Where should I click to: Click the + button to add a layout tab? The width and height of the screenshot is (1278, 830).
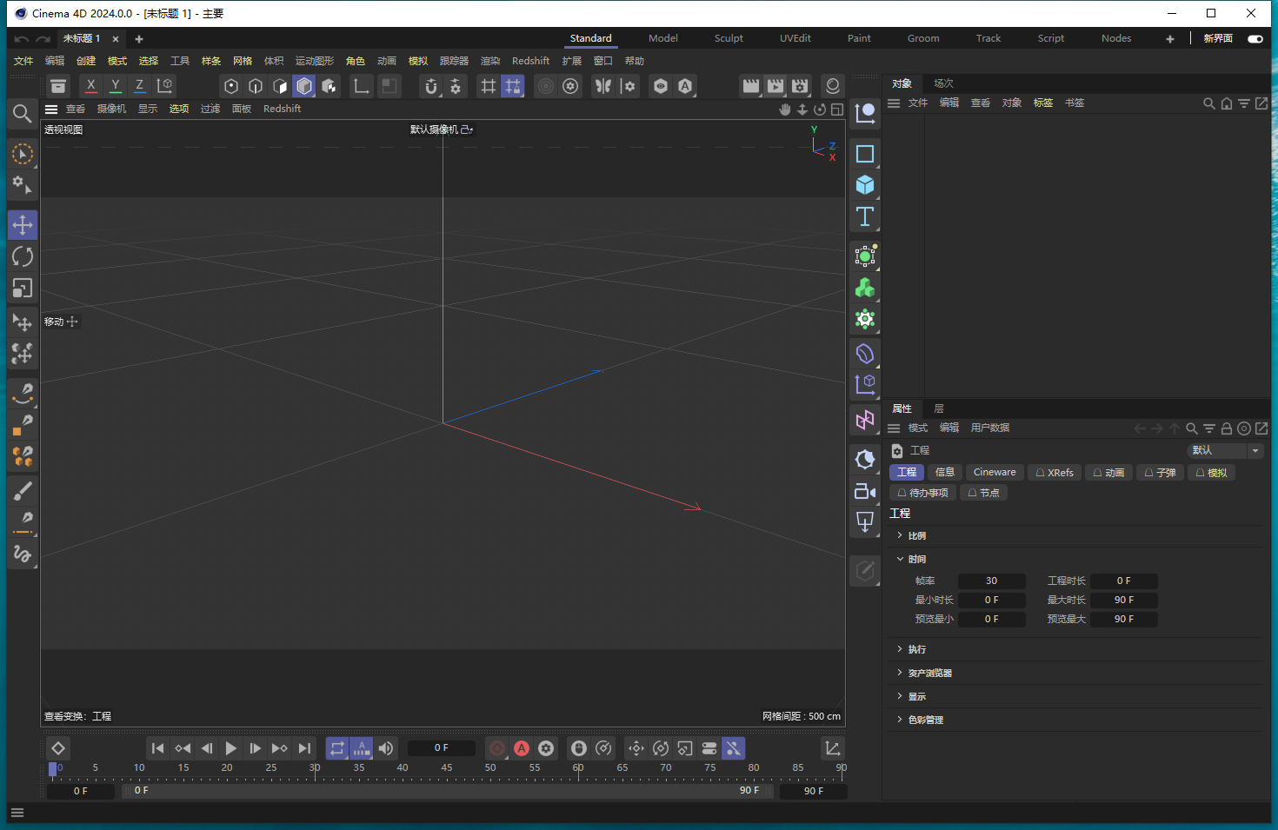click(1170, 38)
